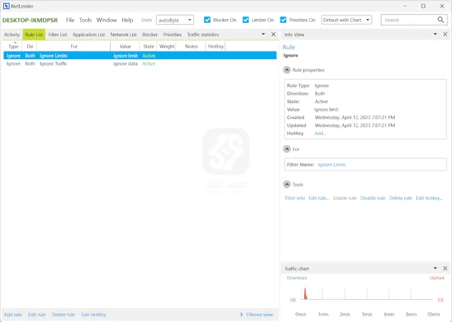Viewport: 452px width, 322px height.
Task: Collapse the Rule properties section
Action: (287, 70)
